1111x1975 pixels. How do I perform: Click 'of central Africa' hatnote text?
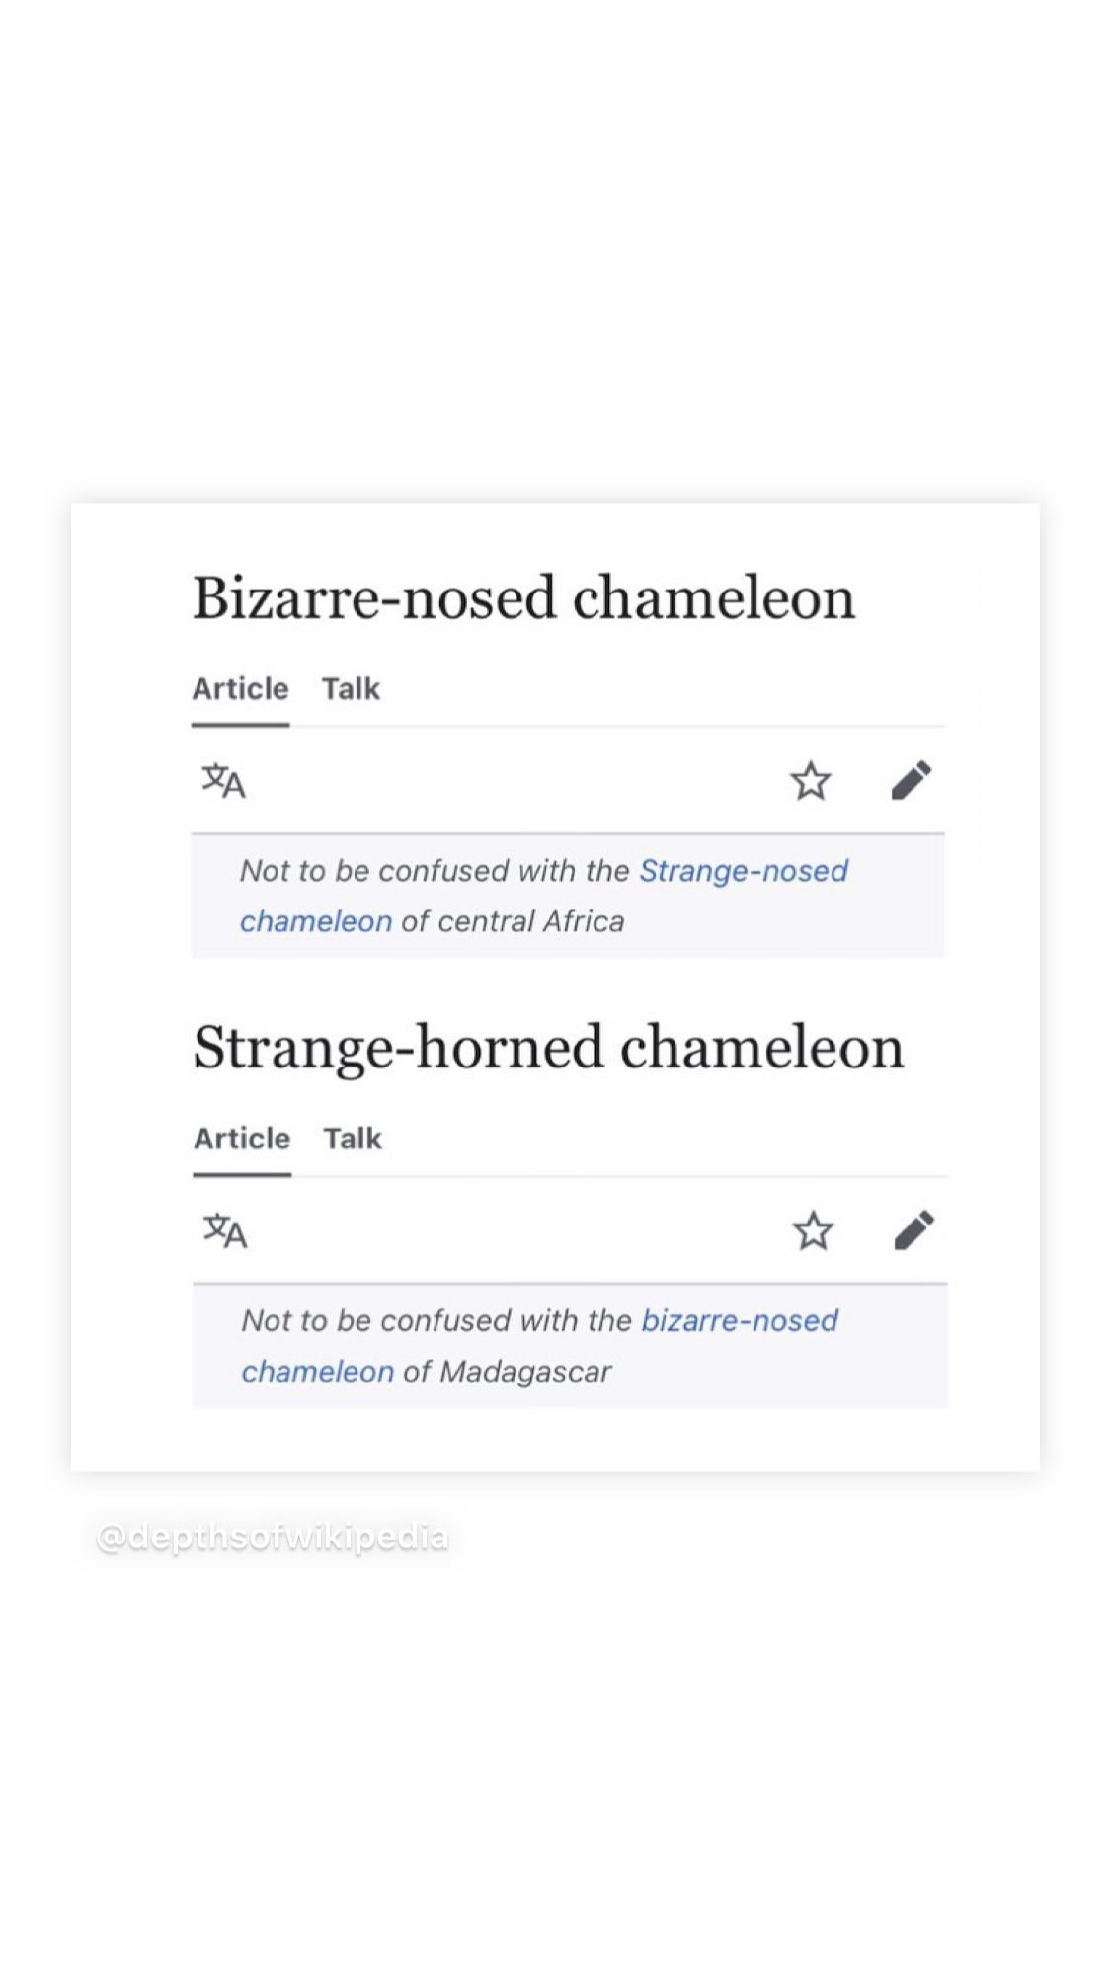512,921
